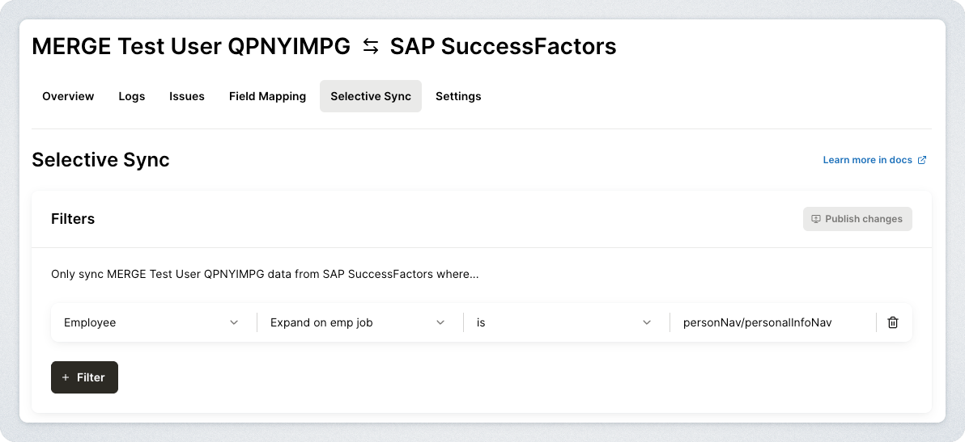
Task: Open the Field Mapping tab
Action: coord(267,96)
